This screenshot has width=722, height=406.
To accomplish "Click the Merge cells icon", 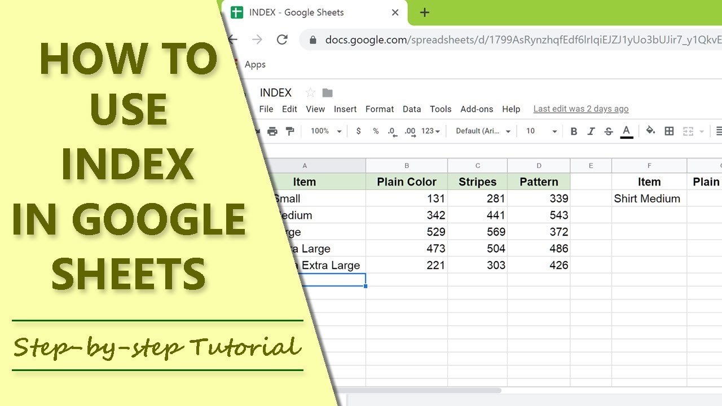I will point(688,131).
